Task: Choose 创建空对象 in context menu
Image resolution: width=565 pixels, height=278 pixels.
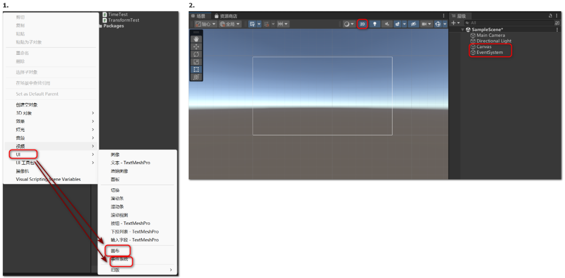Action: (x=51, y=105)
